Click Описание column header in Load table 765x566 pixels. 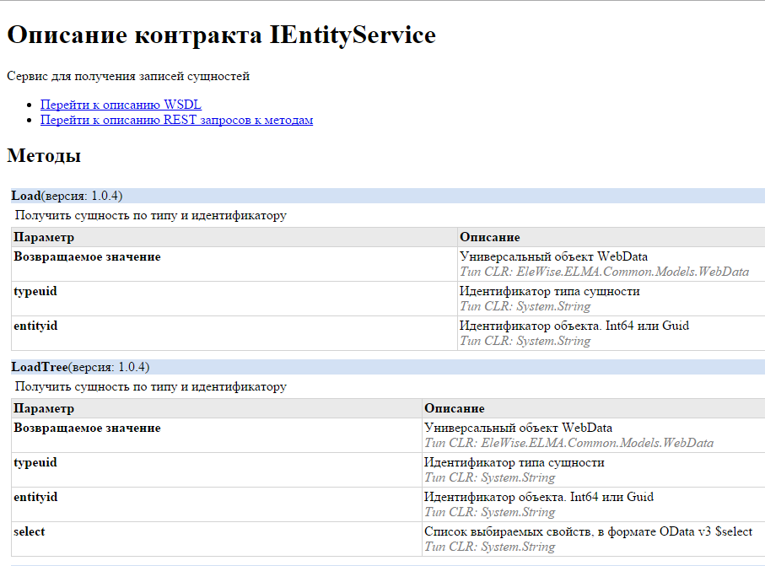coord(489,237)
